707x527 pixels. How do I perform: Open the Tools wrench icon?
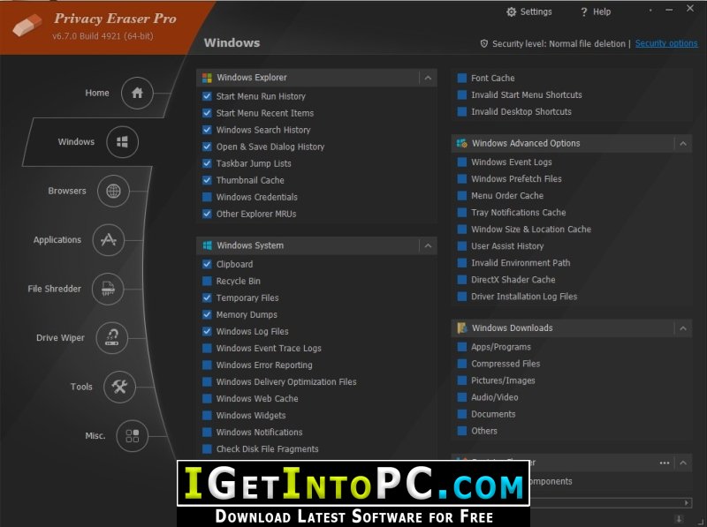tap(119, 387)
